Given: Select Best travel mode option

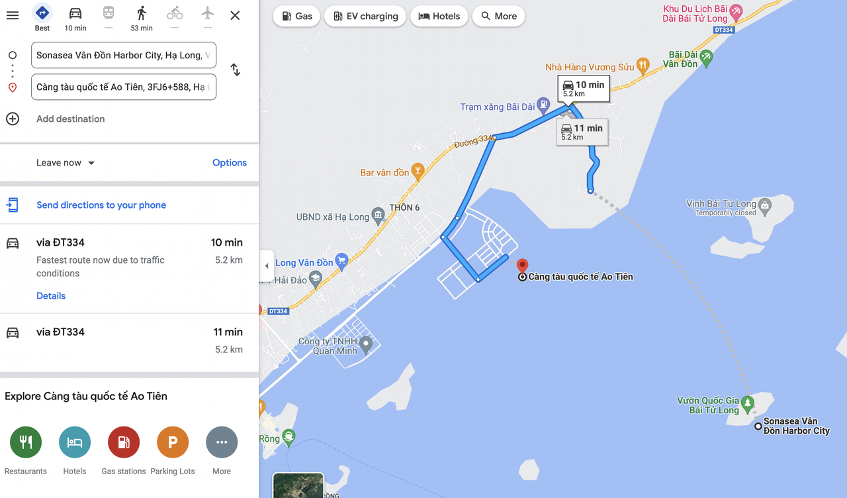Looking at the screenshot, I should [x=42, y=13].
